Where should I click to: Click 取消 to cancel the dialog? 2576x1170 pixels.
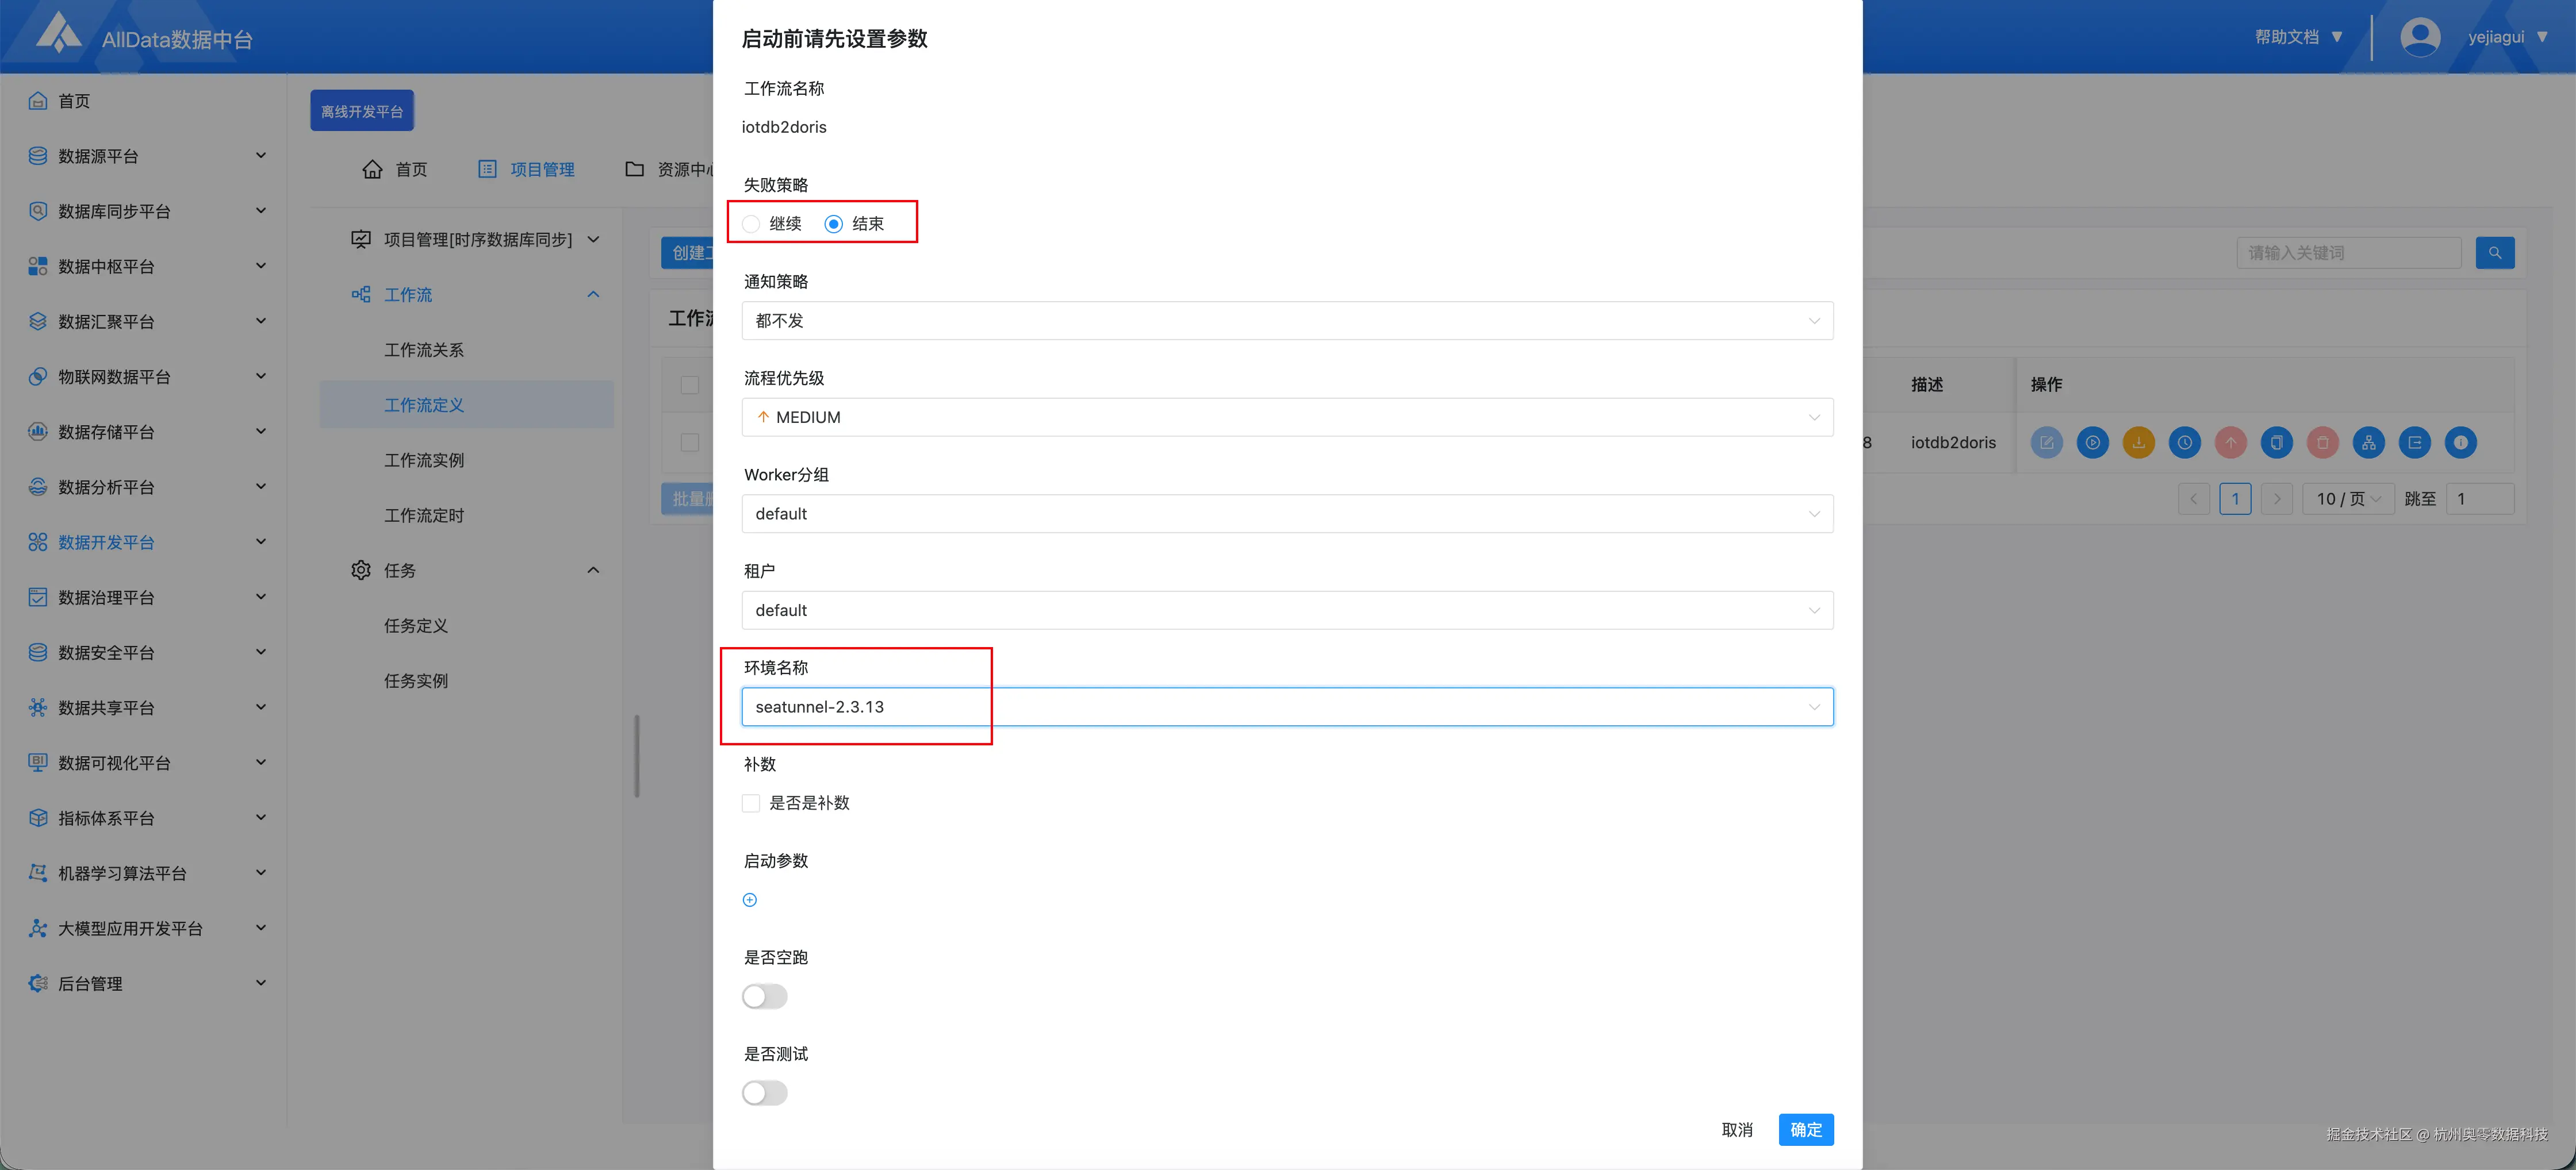[x=1737, y=1129]
